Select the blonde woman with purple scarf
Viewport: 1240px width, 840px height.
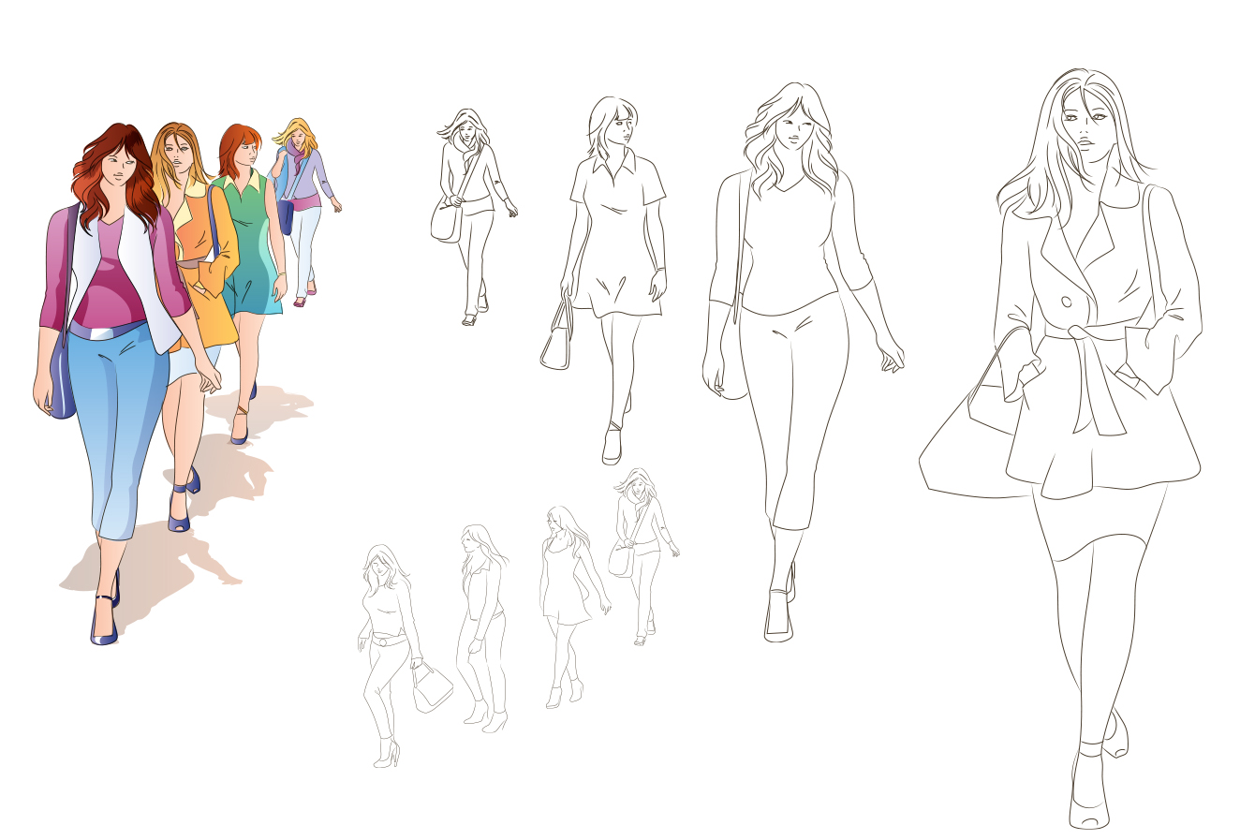[x=302, y=187]
